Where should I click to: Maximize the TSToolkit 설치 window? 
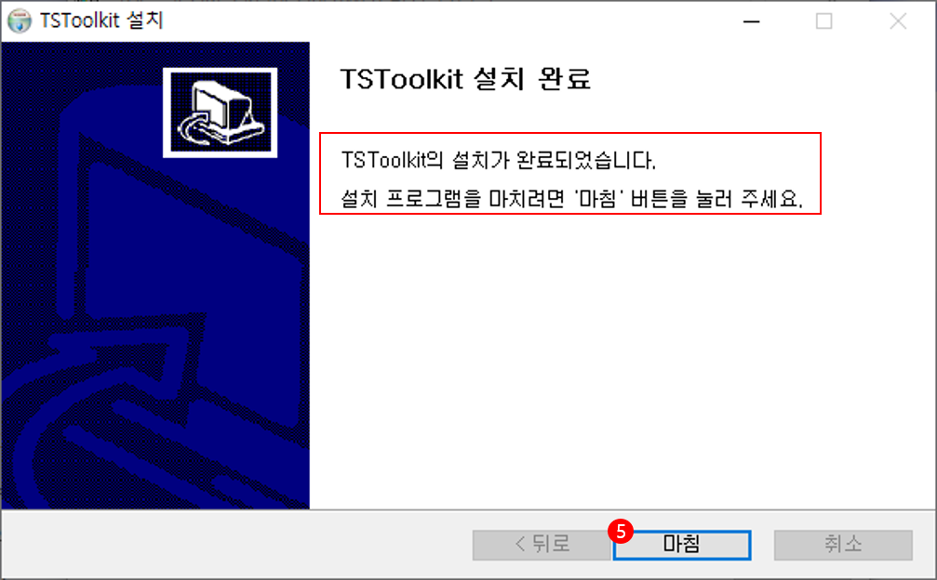(x=824, y=21)
